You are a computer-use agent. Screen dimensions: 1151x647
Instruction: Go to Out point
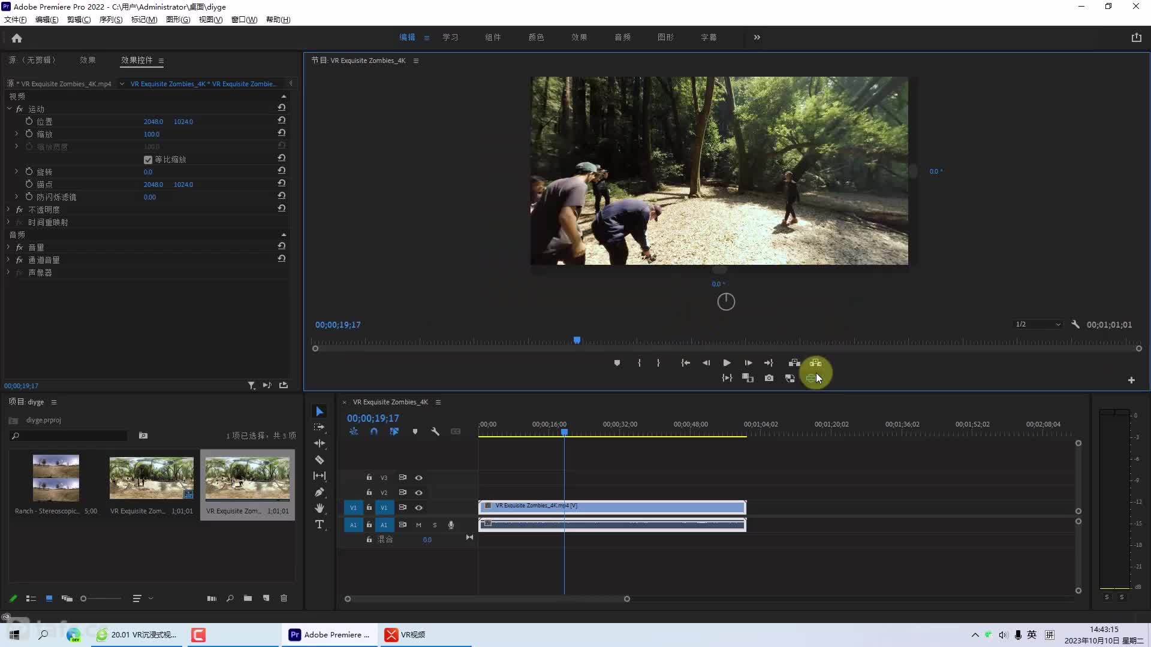pyautogui.click(x=769, y=362)
